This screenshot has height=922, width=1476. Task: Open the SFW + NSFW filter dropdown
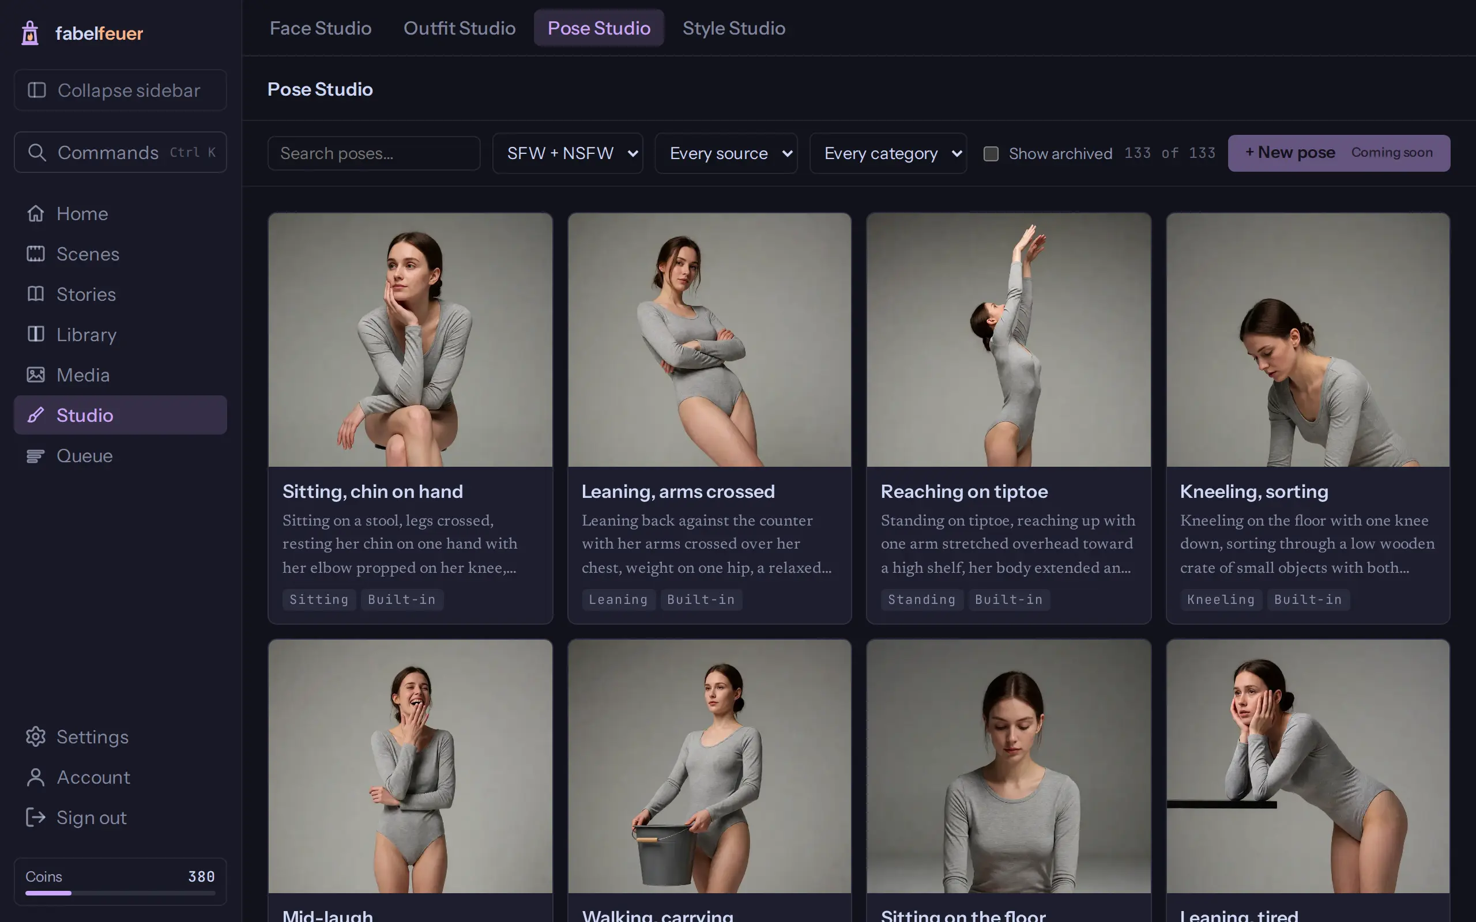pyautogui.click(x=567, y=153)
